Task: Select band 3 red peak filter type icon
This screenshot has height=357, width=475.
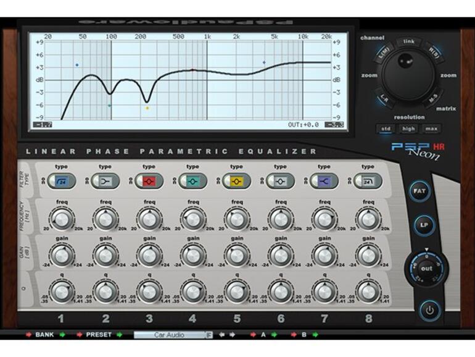Action: click(x=149, y=182)
